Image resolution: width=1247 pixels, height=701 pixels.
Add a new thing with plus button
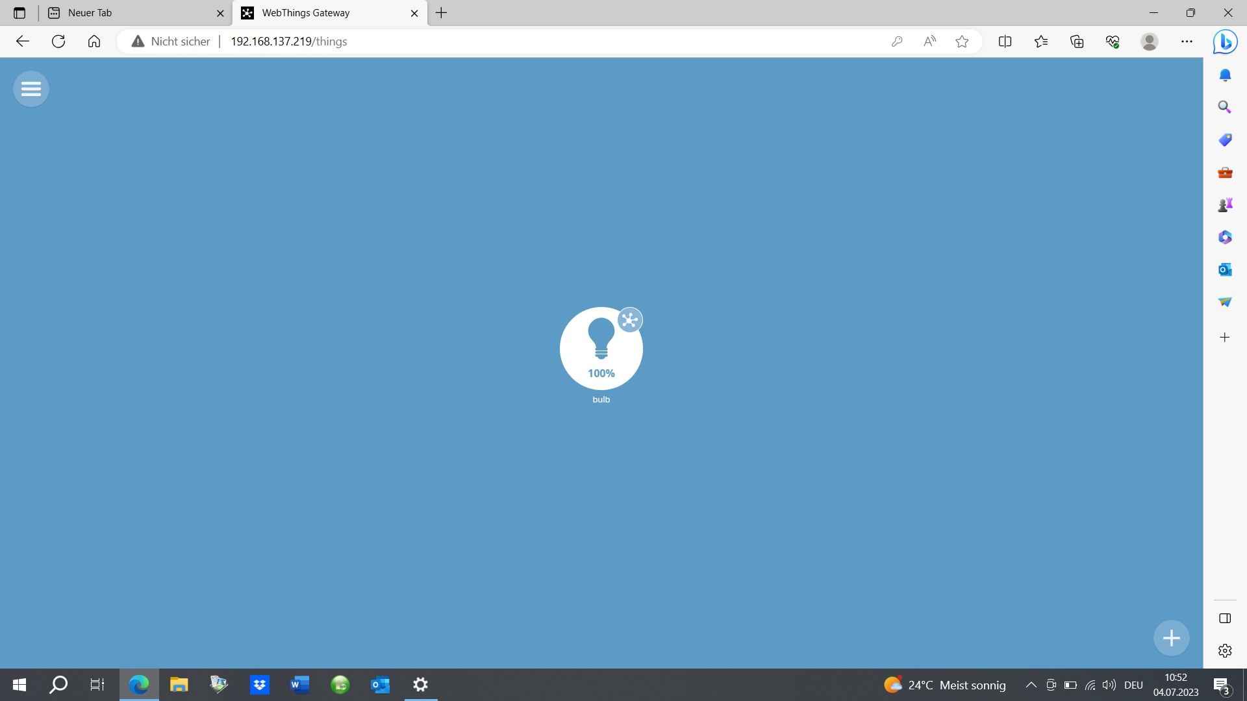click(x=1172, y=638)
